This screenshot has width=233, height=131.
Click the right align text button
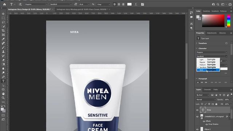click(123, 4)
